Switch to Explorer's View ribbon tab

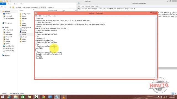pos(22,4)
